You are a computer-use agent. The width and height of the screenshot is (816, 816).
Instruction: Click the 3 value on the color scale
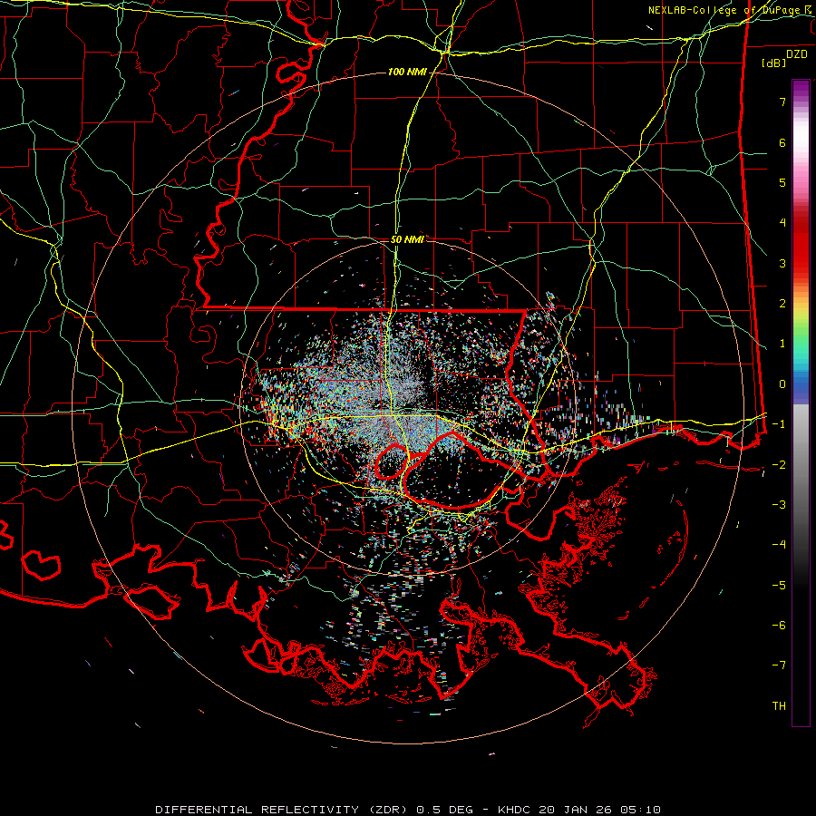click(x=782, y=263)
